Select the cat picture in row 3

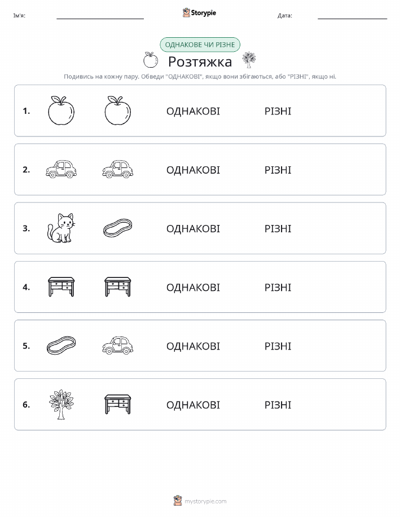(61, 228)
